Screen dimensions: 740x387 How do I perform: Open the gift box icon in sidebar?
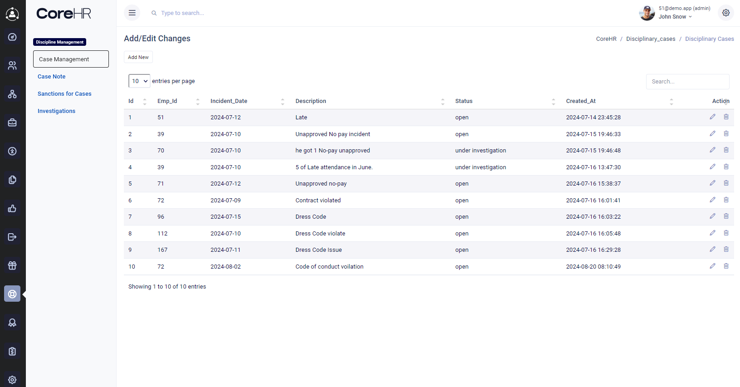pyautogui.click(x=12, y=265)
